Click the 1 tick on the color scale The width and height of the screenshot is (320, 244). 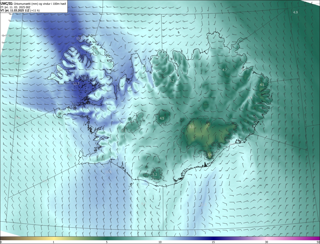tap(54, 242)
